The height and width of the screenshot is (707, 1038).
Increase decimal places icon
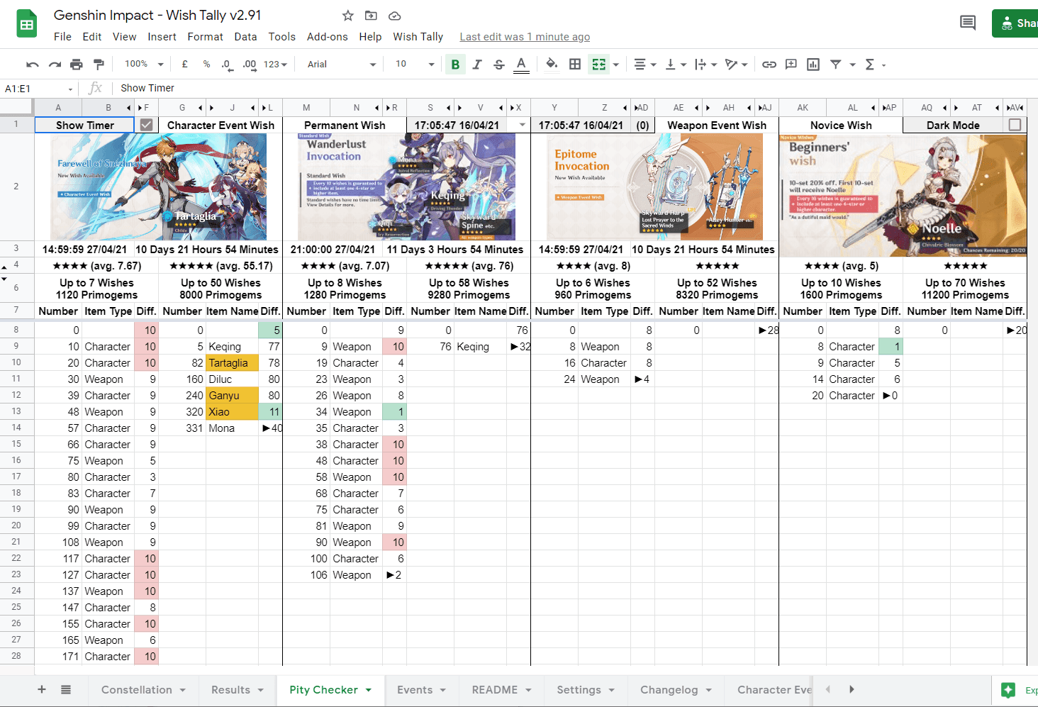click(250, 65)
